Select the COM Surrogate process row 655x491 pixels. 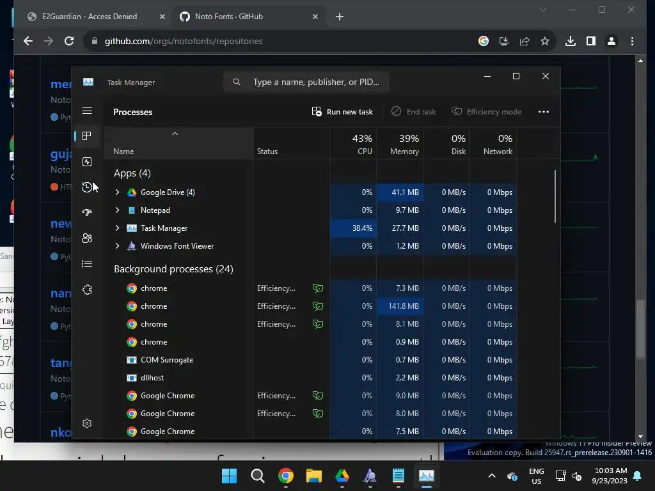(310, 359)
